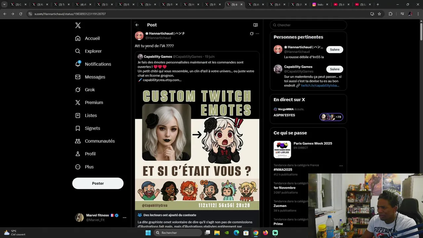Join VergoMMA ASPIN'ESYES live listeners +78
Image resolution: width=423 pixels, height=238 pixels.
pyautogui.click(x=331, y=117)
